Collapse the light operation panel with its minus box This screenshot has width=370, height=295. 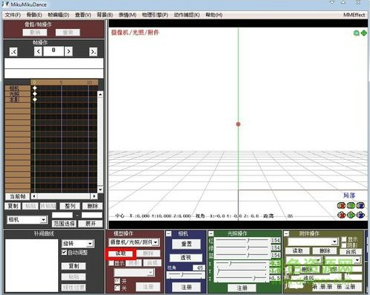211,233
